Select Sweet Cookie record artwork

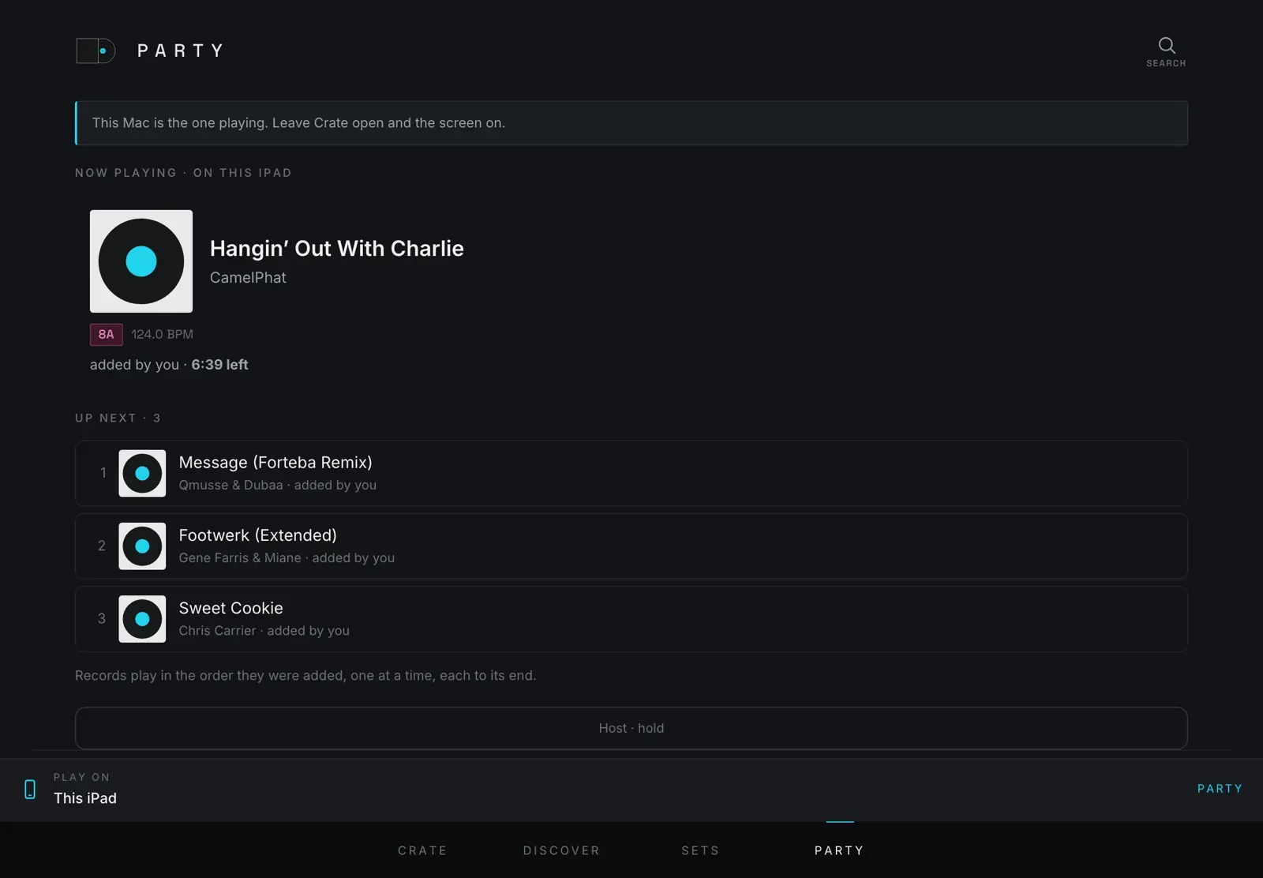(142, 618)
